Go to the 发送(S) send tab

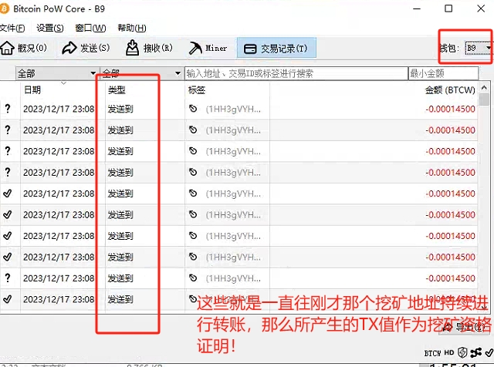click(86, 48)
